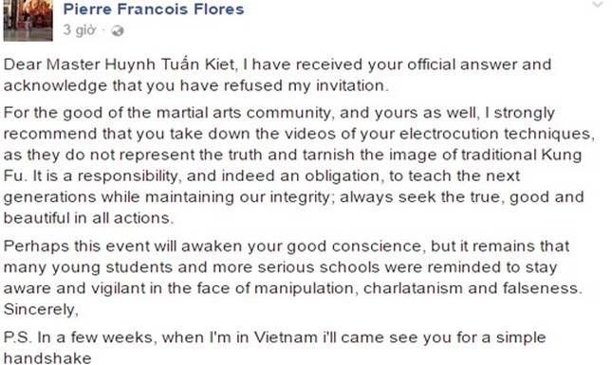The height and width of the screenshot is (365, 612).
Task: Open Pierre Francois Flores profile name link
Action: click(154, 9)
